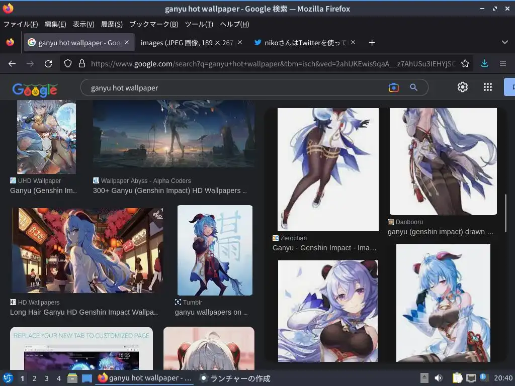Viewport: 515px width, 386px height.
Task: Go back to the previous page
Action: (12, 64)
